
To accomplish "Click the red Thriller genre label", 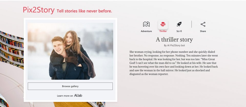I will point(163,31).
